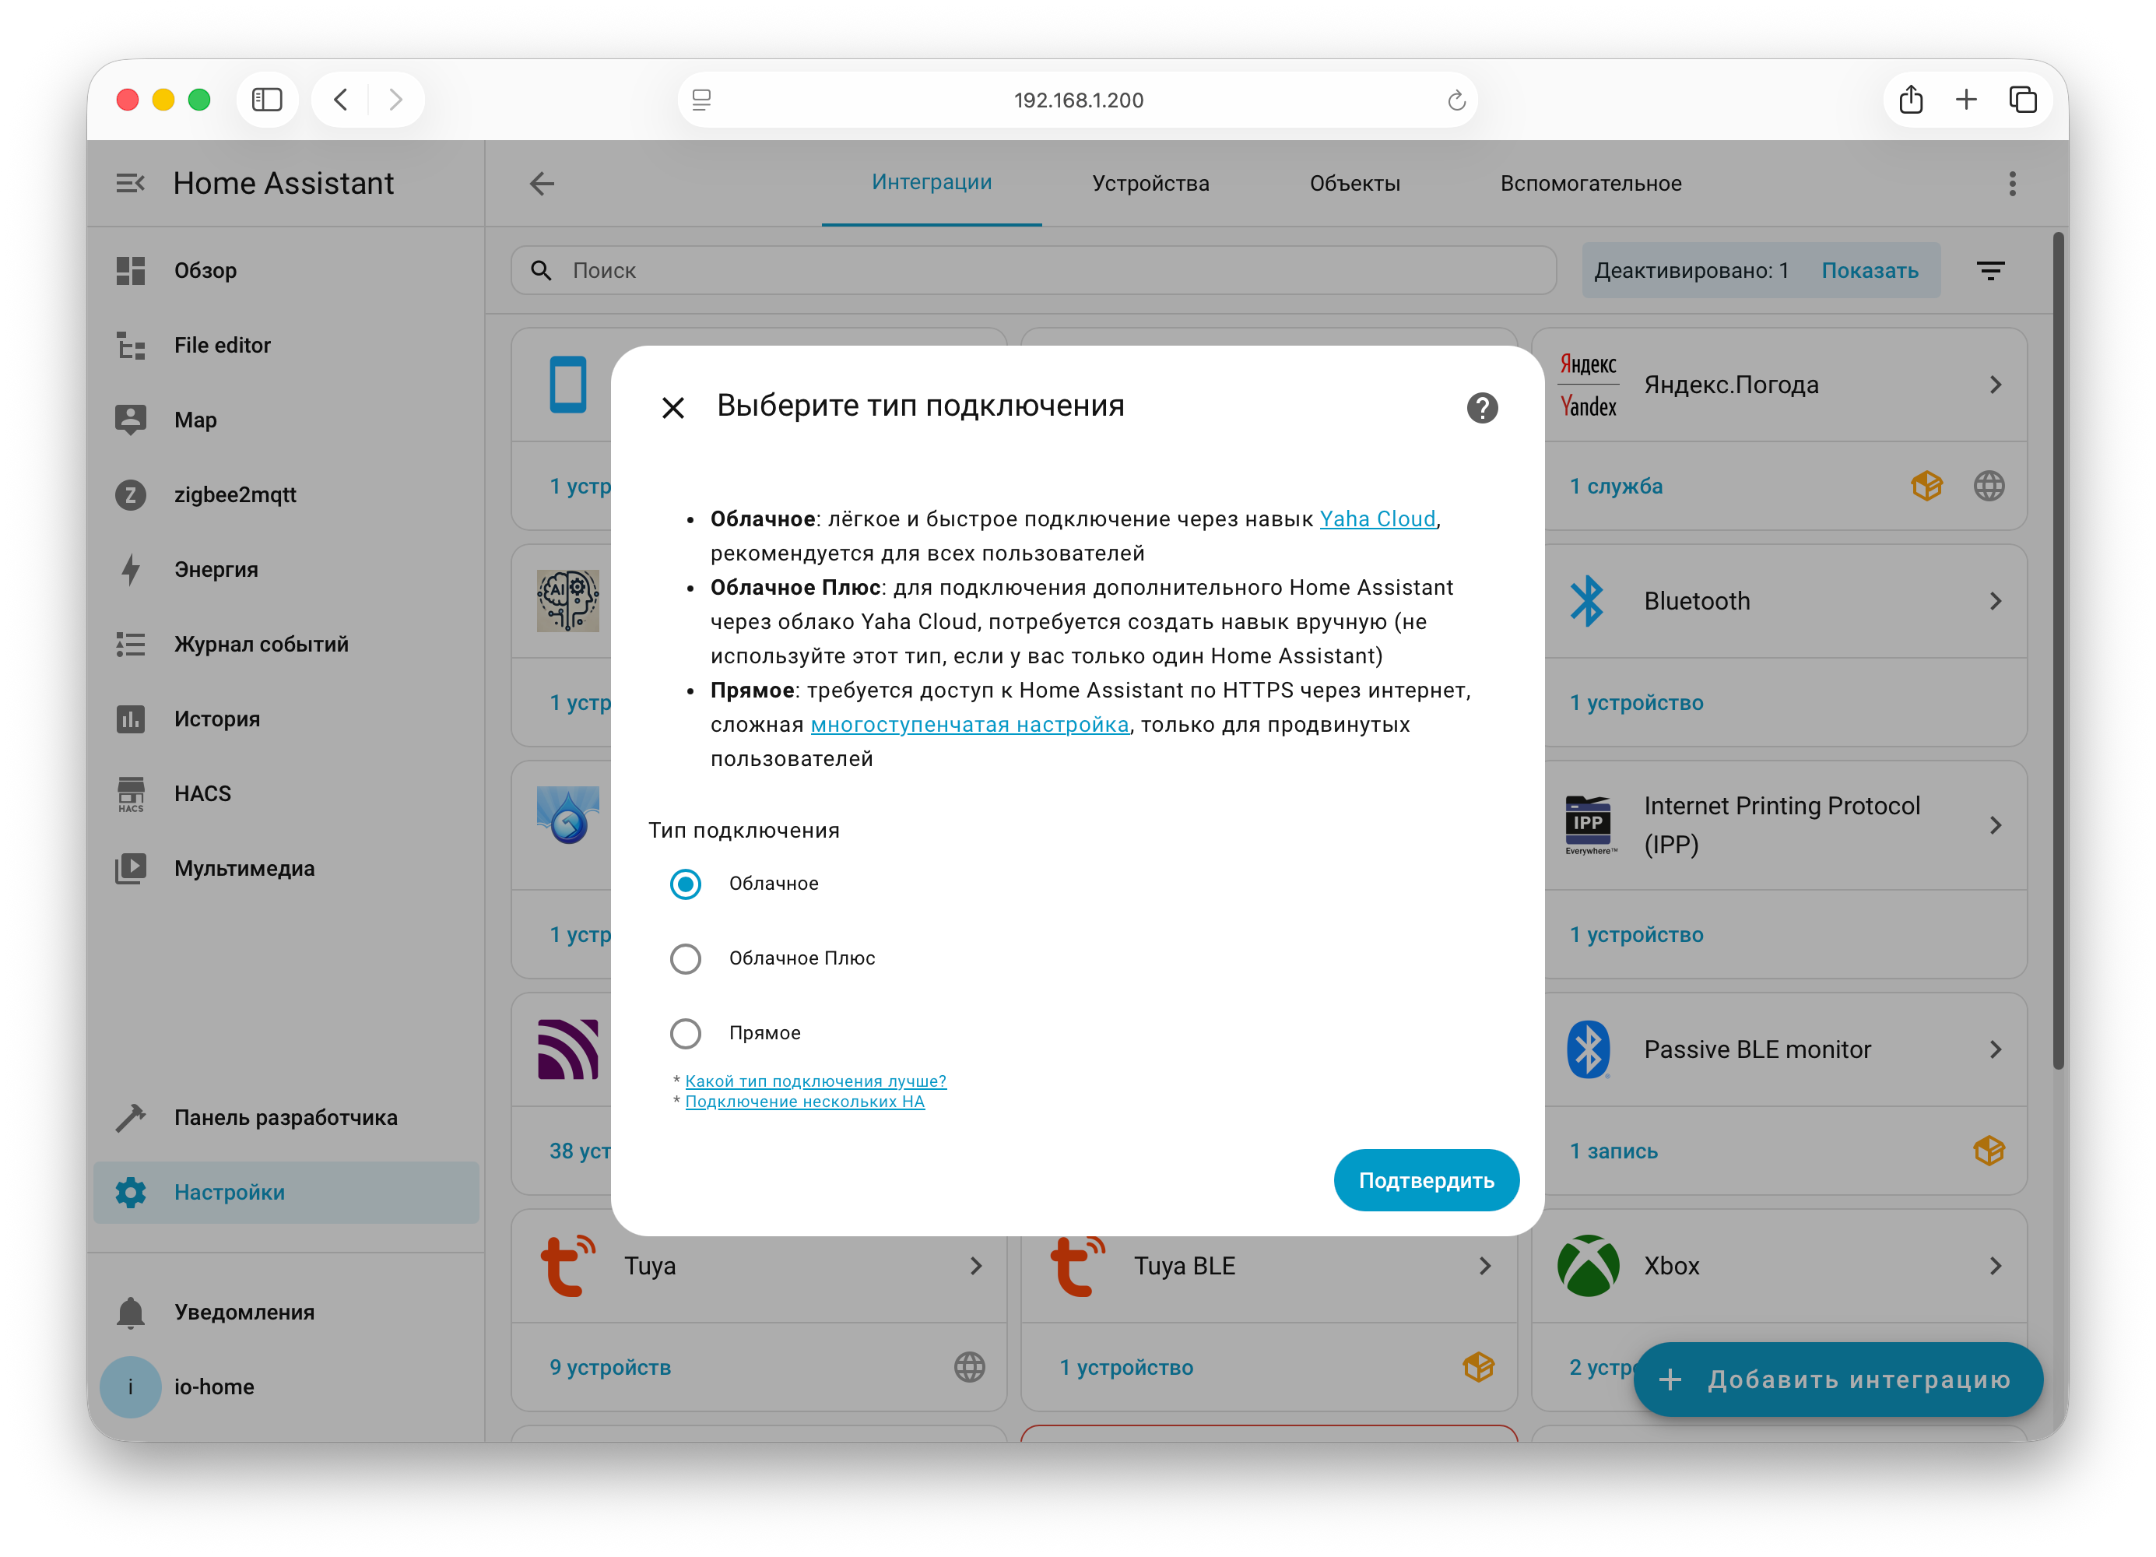Choose the Прямое connection type

pyautogui.click(x=686, y=1033)
